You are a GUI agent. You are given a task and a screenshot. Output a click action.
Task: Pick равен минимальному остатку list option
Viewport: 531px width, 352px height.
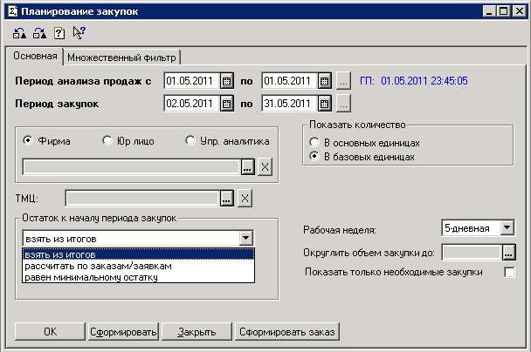tap(90, 277)
